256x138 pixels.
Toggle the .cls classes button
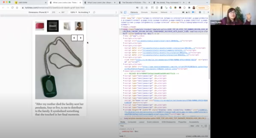point(198,126)
